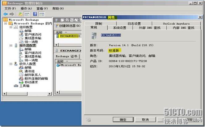The height and width of the screenshot is (127, 205).
Task: Switch to the Outlook Anywhere tab
Action: [x=176, y=23]
